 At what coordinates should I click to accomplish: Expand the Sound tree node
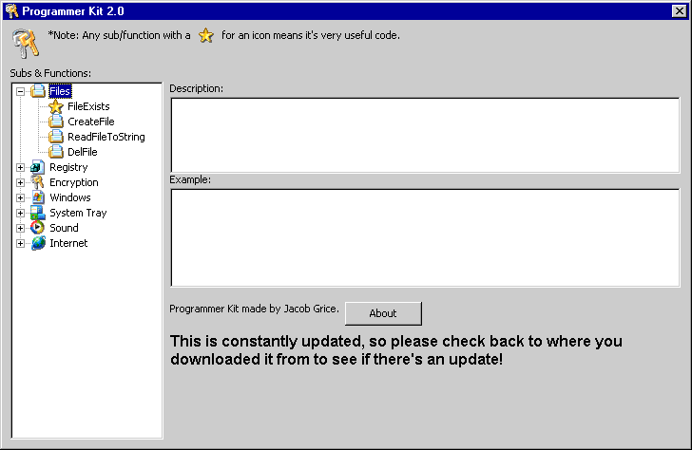(x=21, y=228)
